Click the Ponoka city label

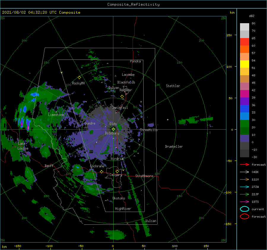tap(135, 61)
